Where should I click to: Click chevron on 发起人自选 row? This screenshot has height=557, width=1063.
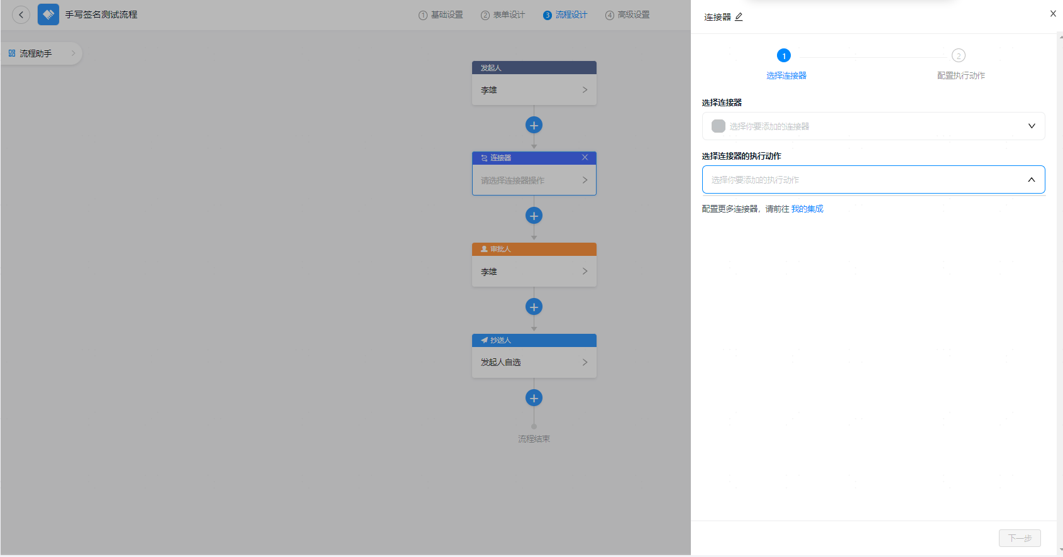(585, 362)
